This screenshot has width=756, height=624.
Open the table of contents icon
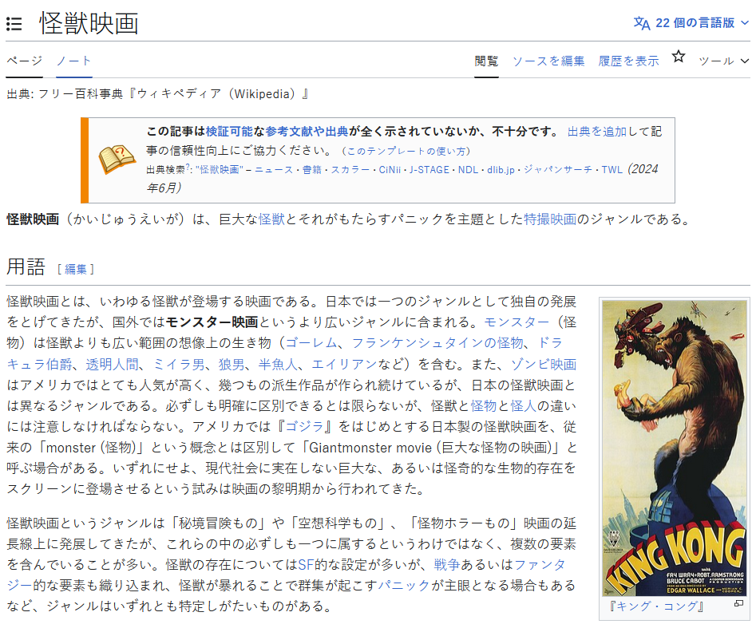pos(14,24)
